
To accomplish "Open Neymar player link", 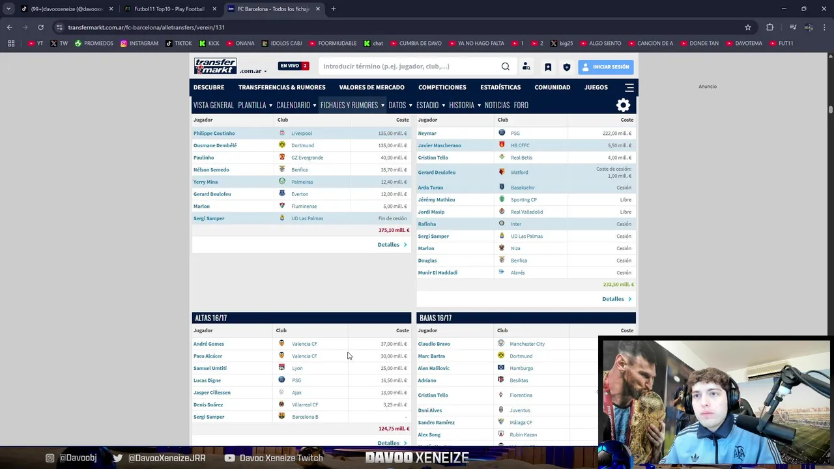I will [427, 133].
